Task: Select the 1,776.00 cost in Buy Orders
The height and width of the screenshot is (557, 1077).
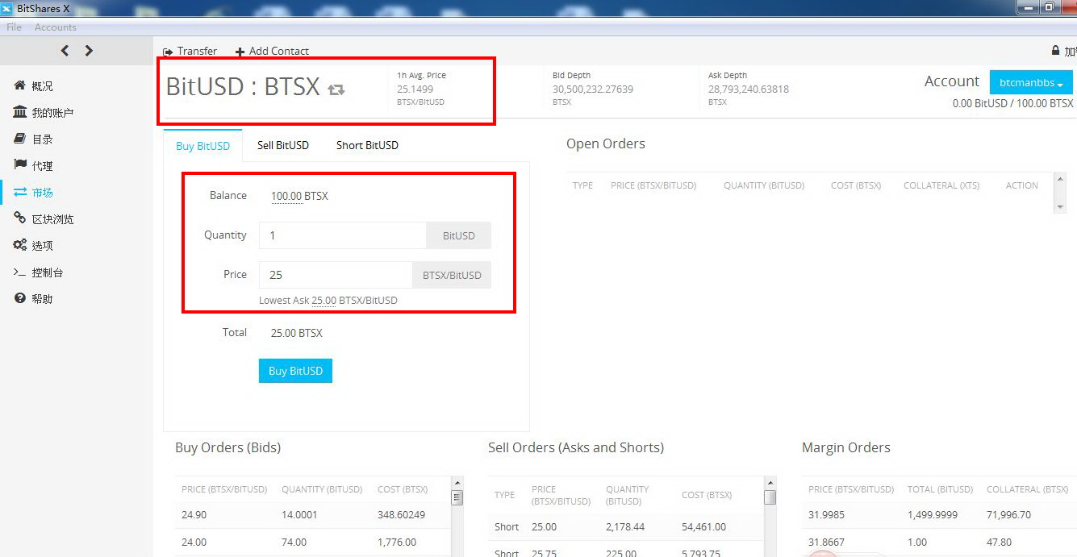Action: pos(397,542)
